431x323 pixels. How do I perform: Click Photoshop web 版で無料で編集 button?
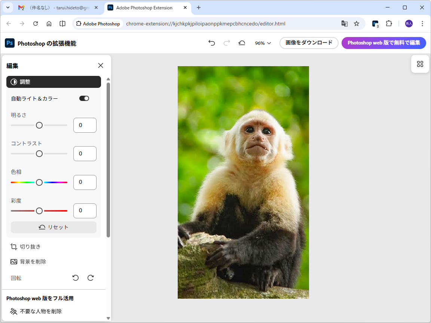[384, 43]
